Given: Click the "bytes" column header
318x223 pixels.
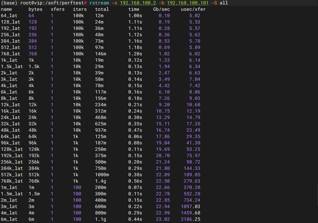Looking at the screenshot, I should pos(35,9).
